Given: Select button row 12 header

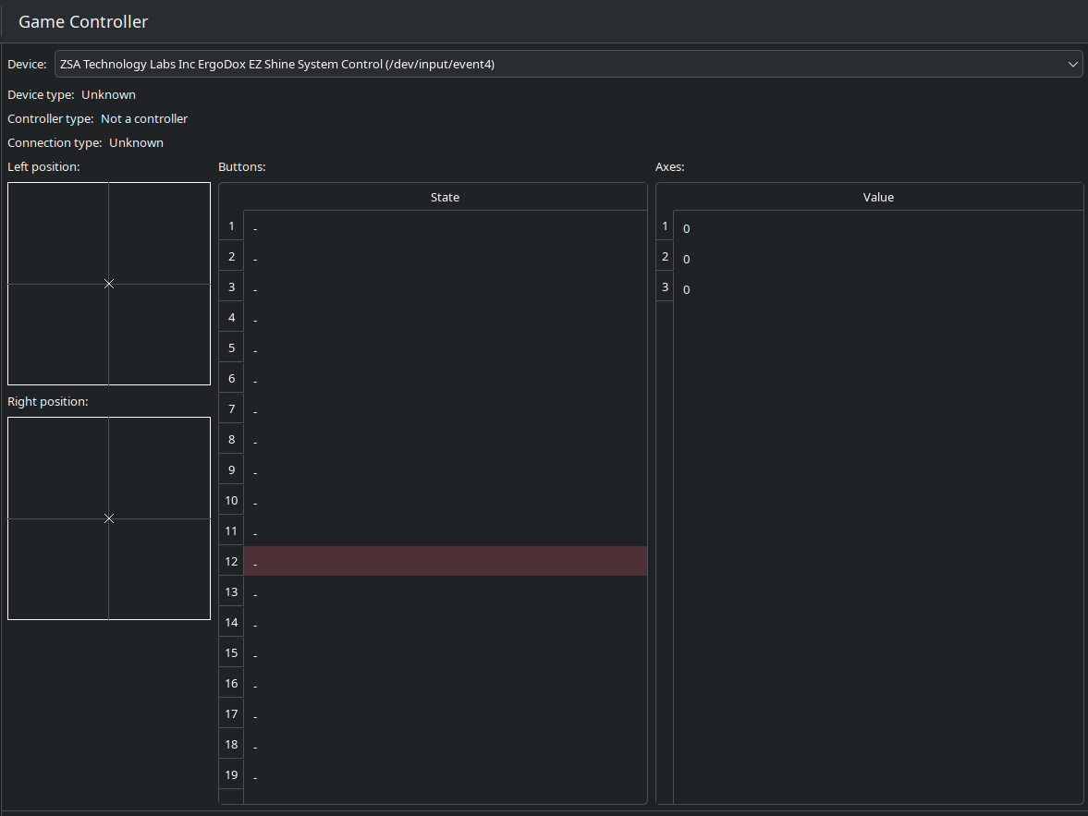Looking at the screenshot, I should click(x=231, y=562).
